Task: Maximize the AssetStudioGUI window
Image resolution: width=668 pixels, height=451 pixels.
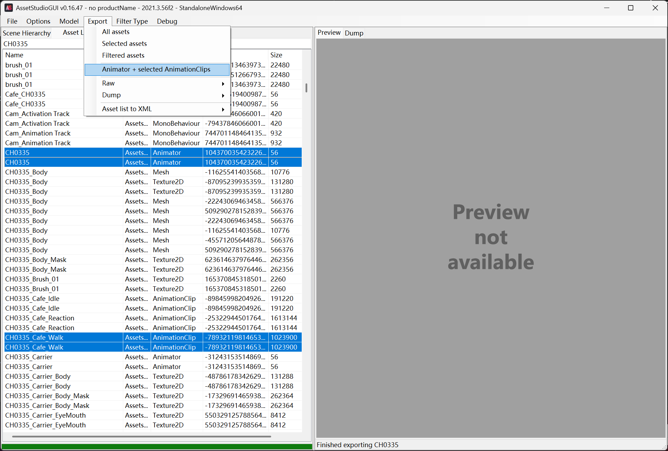Action: pos(631,8)
